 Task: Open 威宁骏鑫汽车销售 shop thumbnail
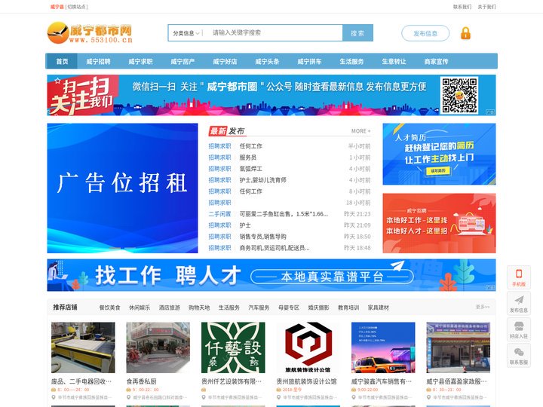tap(383, 347)
